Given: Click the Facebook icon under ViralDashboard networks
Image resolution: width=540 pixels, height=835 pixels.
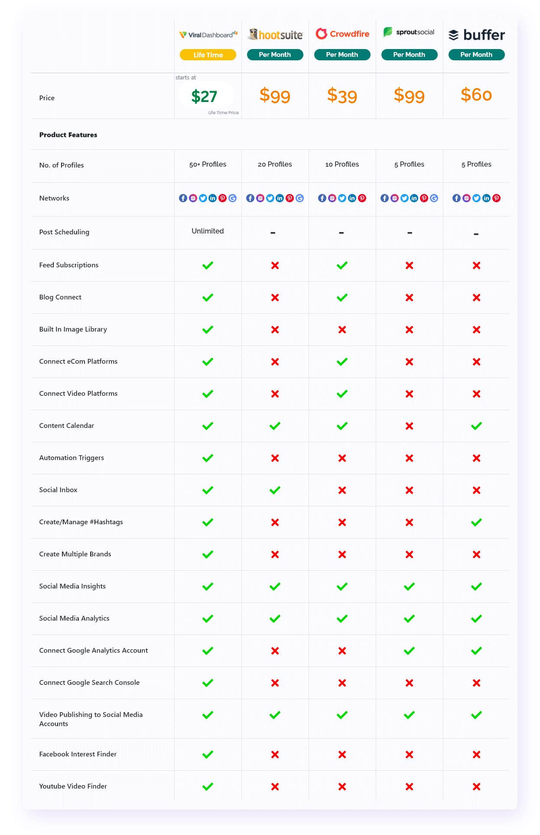Looking at the screenshot, I should tap(183, 198).
